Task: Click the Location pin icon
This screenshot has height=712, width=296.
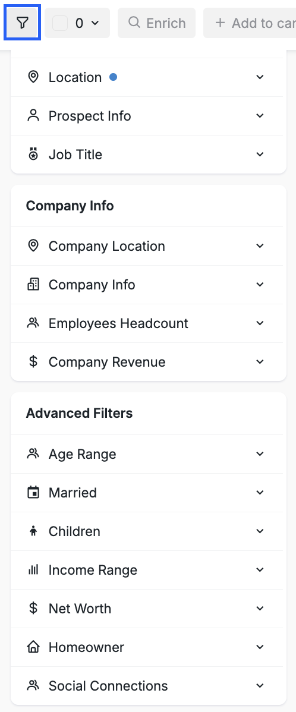Action: point(33,77)
